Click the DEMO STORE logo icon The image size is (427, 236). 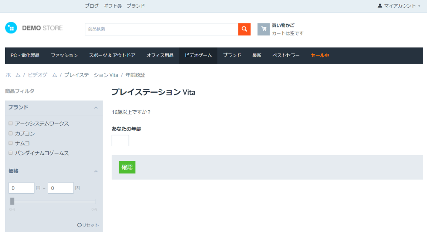(11, 28)
